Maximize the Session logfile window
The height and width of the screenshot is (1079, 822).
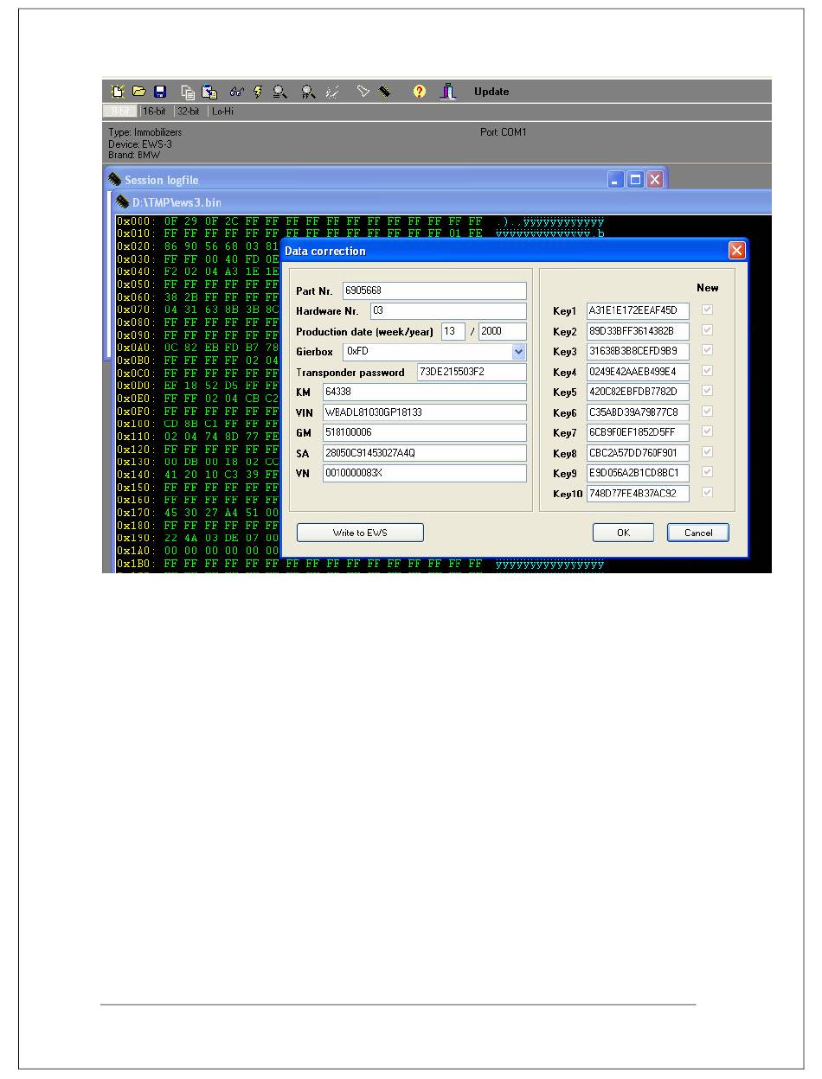click(x=635, y=180)
